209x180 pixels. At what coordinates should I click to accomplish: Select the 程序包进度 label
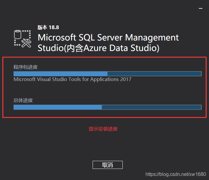(x=26, y=67)
